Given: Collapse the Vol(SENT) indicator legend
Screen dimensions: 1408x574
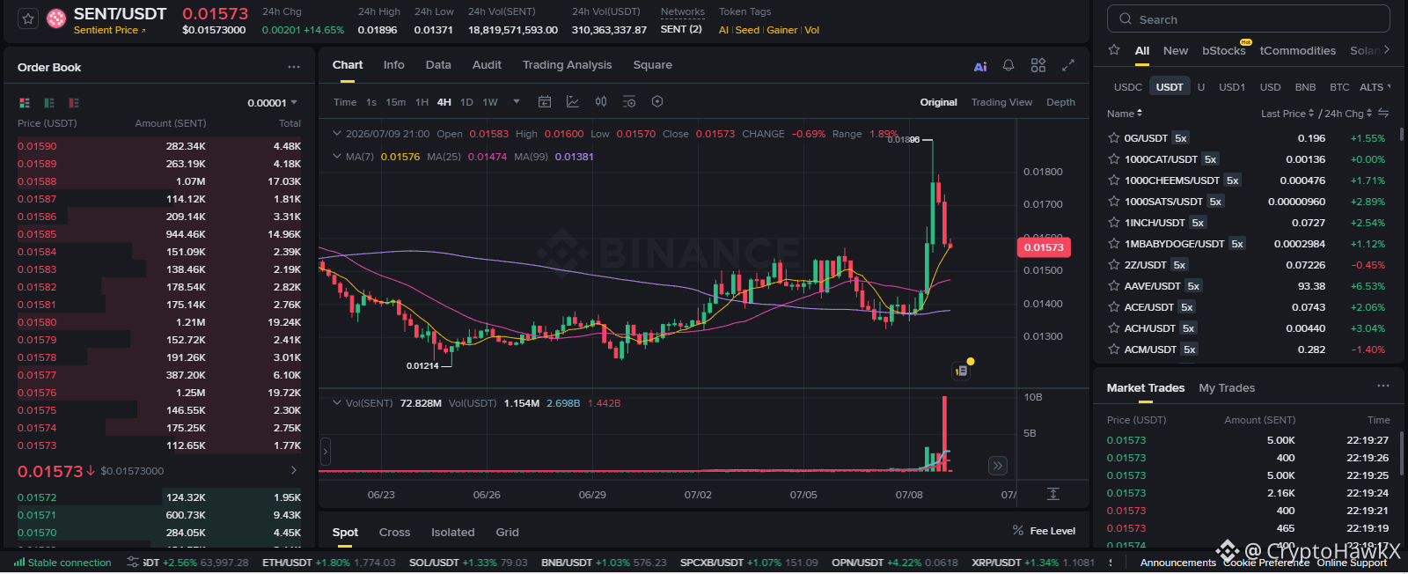Looking at the screenshot, I should click(336, 403).
